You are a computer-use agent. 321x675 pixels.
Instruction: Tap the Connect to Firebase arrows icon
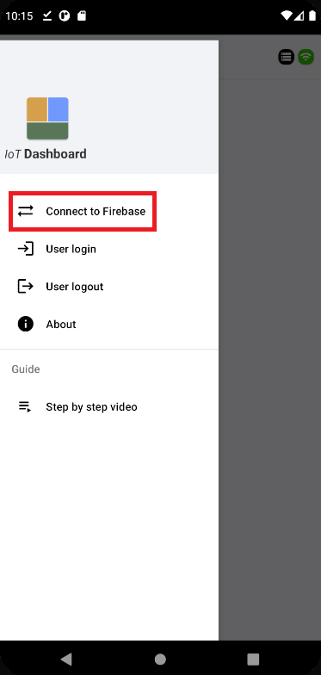pyautogui.click(x=26, y=212)
